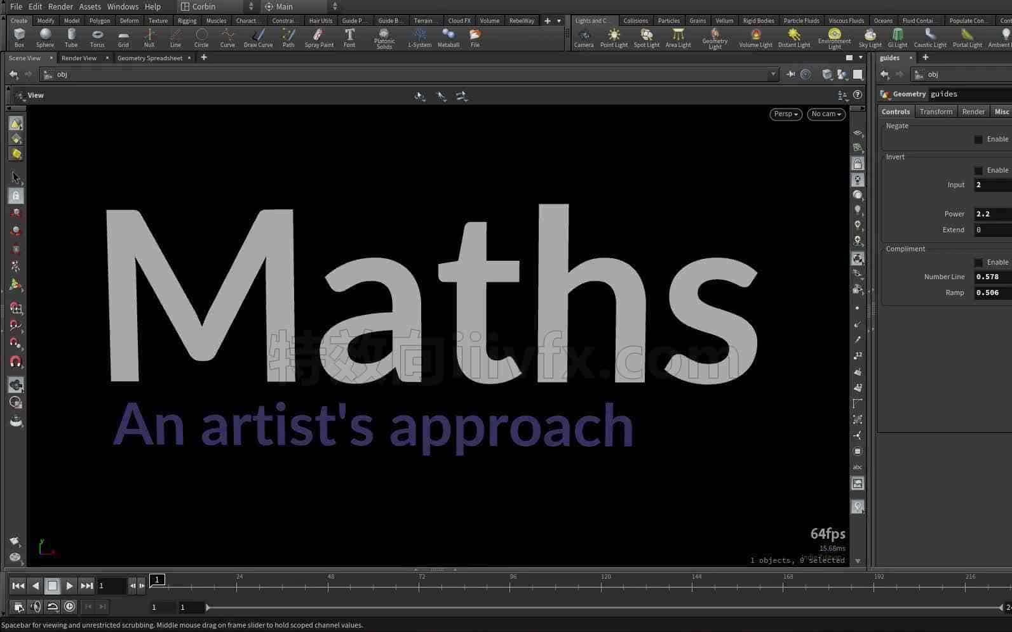
Task: Click the Power value field
Action: pyautogui.click(x=993, y=214)
